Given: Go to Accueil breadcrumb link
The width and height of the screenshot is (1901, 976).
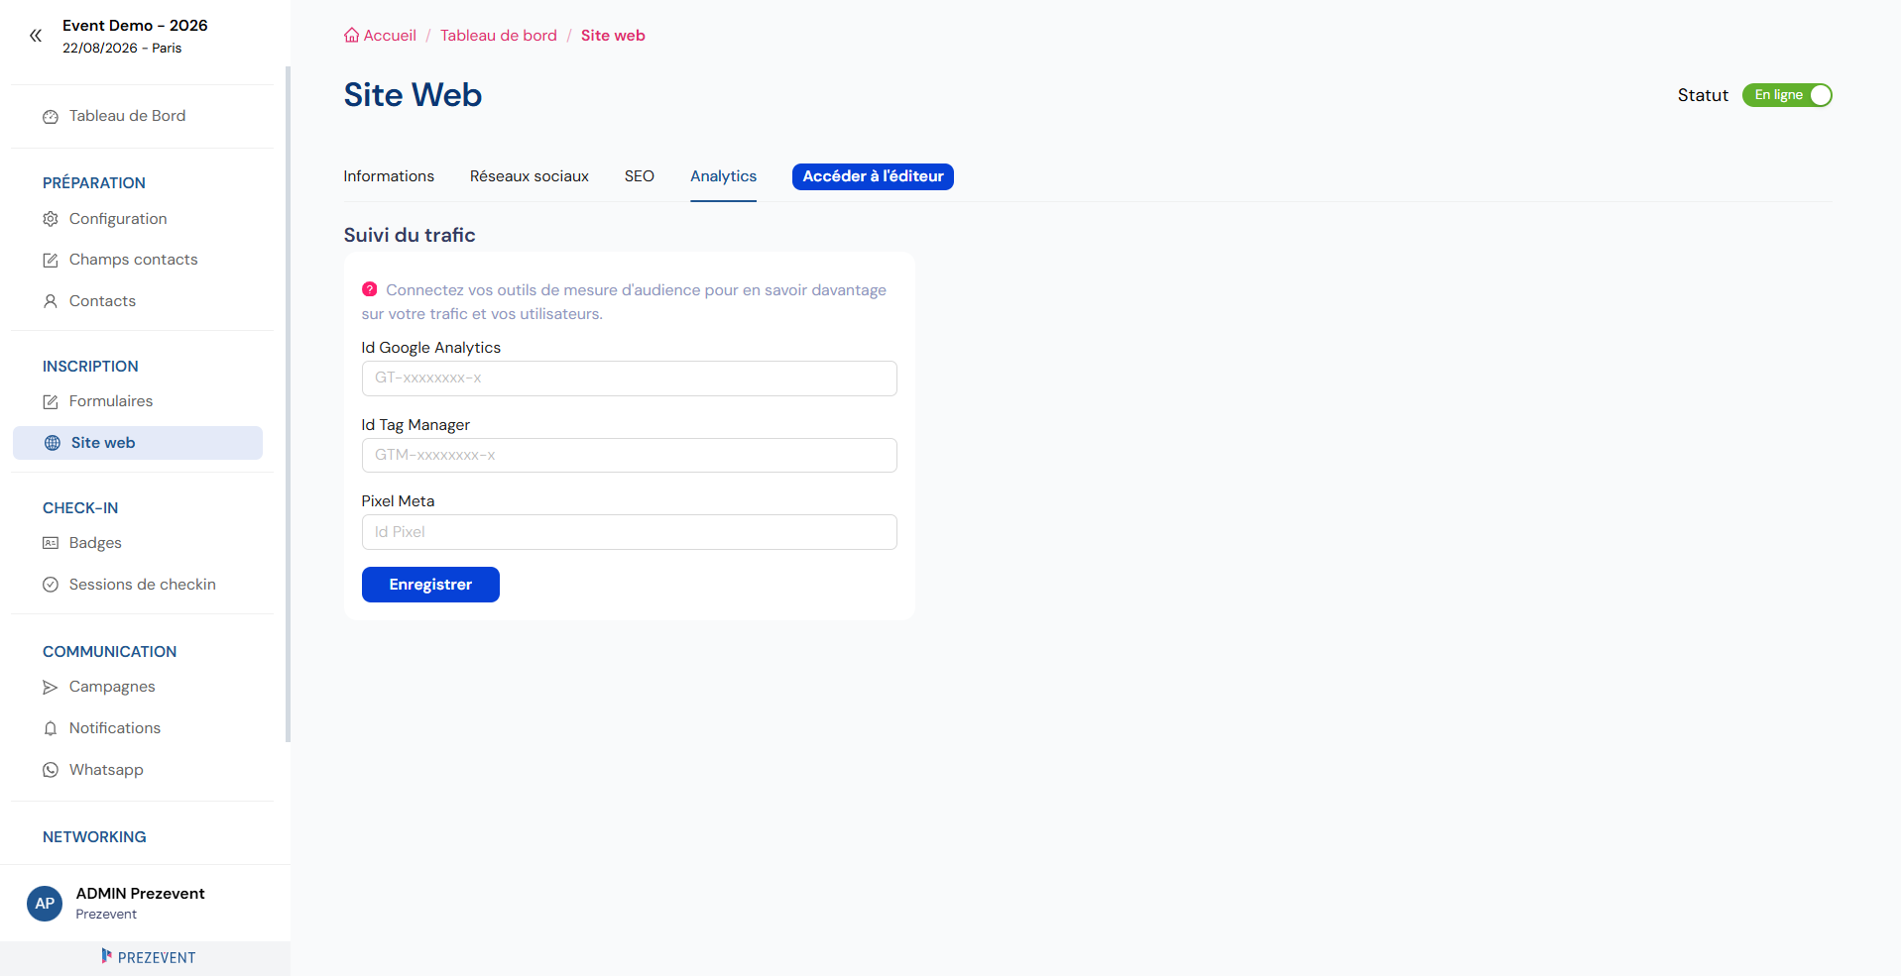Looking at the screenshot, I should (x=390, y=36).
